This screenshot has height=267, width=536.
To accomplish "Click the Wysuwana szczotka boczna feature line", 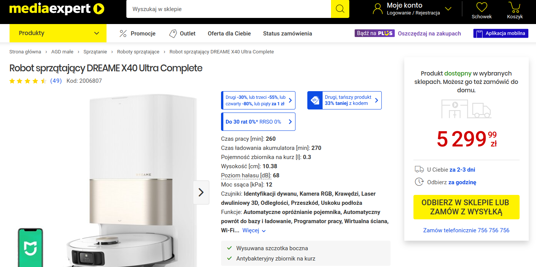I will (x=272, y=248).
